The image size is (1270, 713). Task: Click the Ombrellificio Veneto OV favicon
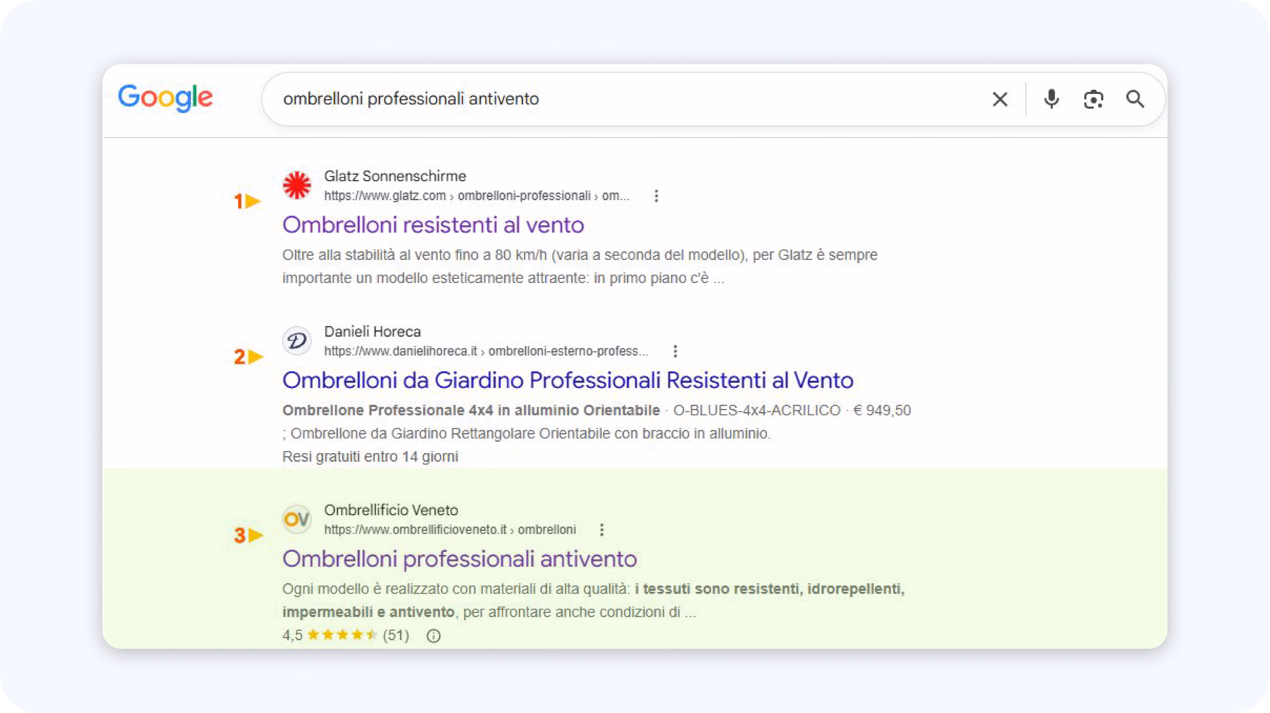(297, 519)
